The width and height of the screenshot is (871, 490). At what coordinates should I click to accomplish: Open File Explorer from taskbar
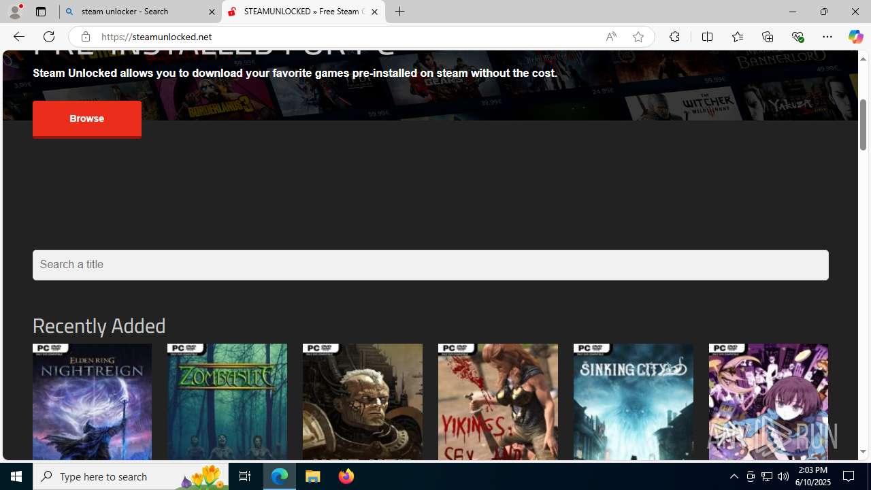click(313, 476)
